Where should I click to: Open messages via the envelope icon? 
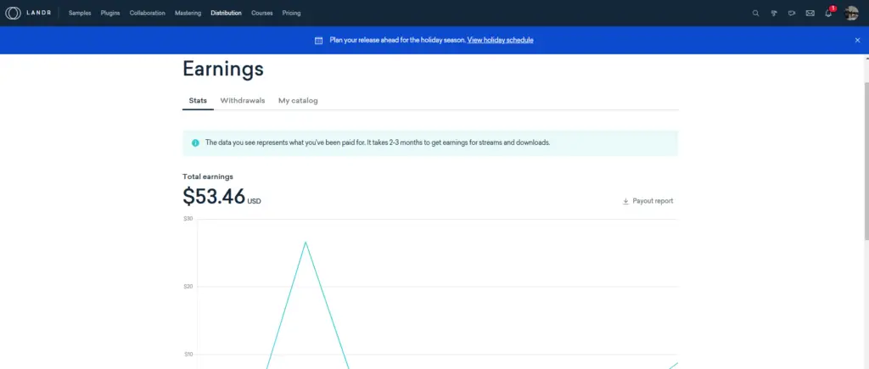810,14
